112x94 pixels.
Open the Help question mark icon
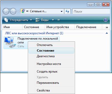[x=106, y=20]
